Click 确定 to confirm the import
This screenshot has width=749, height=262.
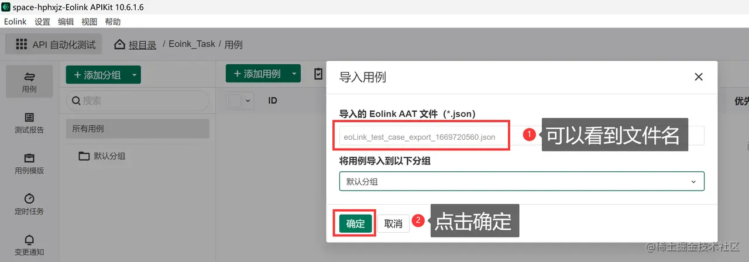(x=355, y=223)
